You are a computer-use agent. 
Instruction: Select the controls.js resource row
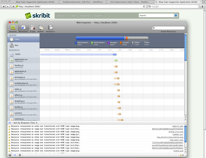point(23,119)
